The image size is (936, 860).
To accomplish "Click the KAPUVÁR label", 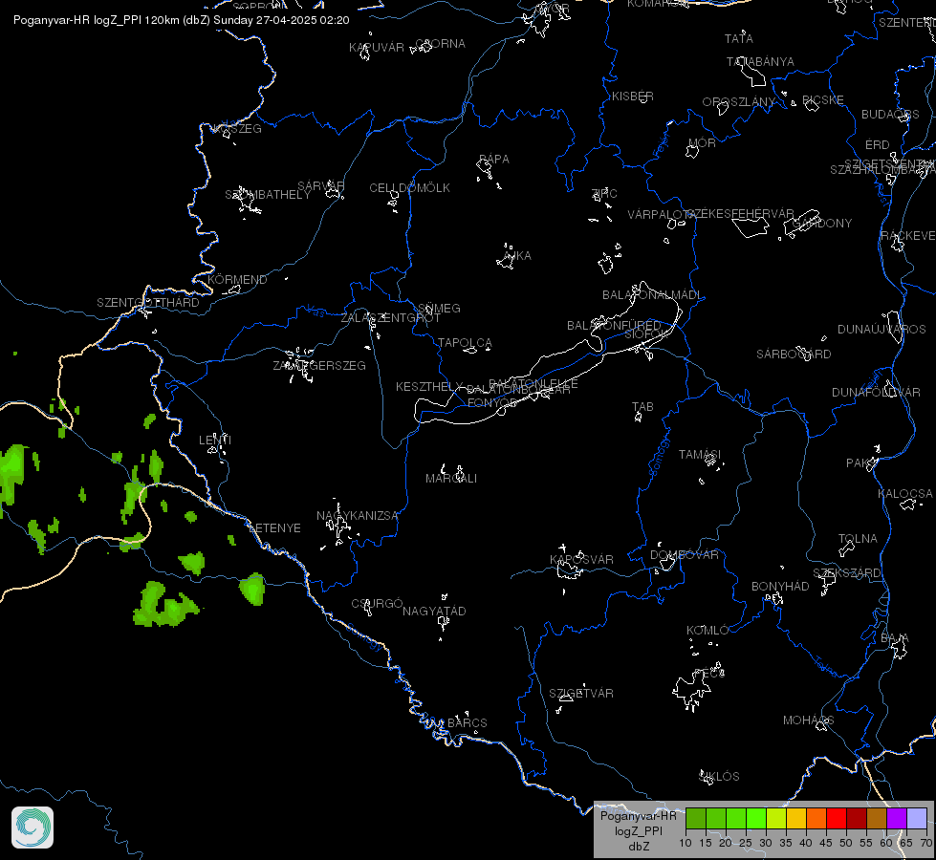I will 376,48.
